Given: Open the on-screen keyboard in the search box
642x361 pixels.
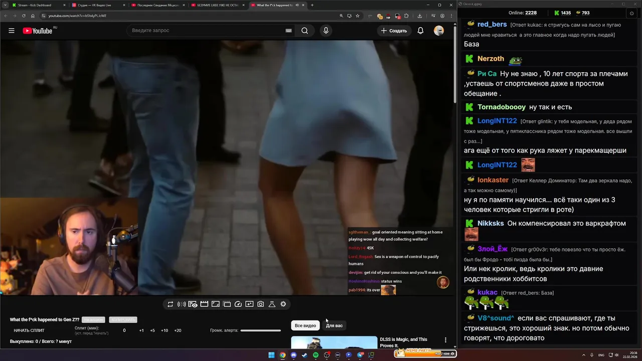Looking at the screenshot, I should [x=288, y=31].
